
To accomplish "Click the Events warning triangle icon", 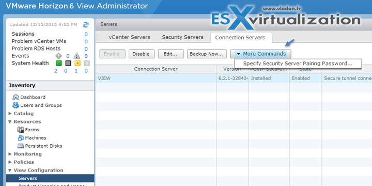I will tap(76, 56).
